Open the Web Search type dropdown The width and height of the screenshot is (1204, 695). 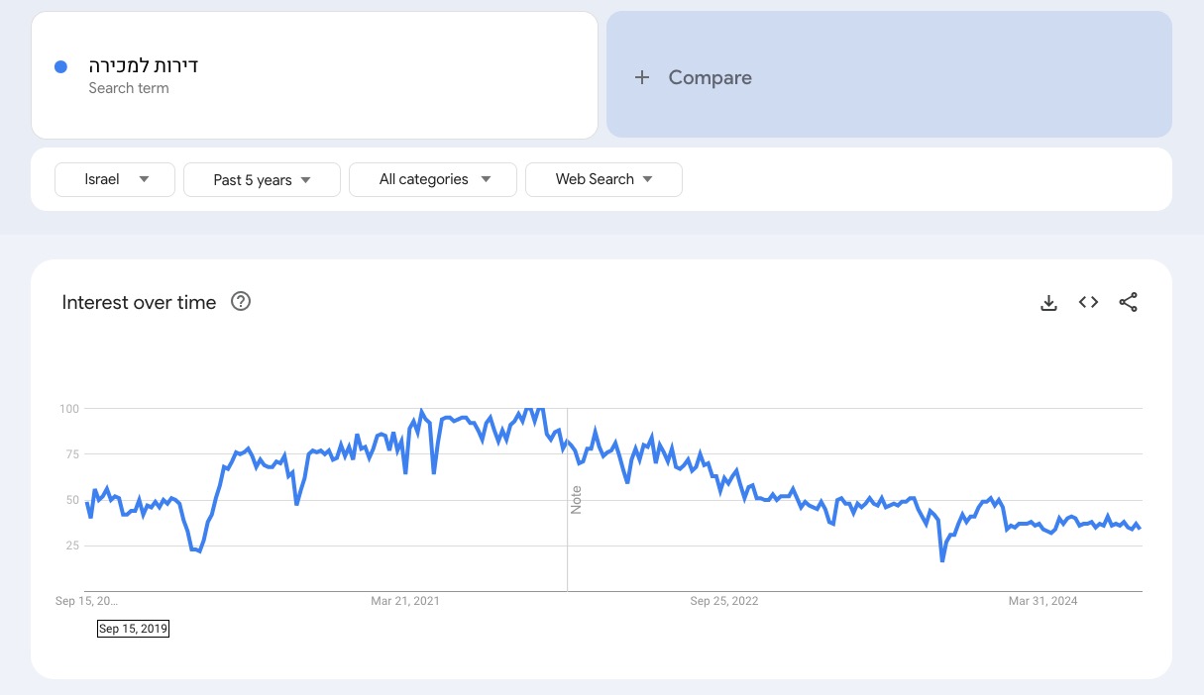pyautogui.click(x=603, y=179)
